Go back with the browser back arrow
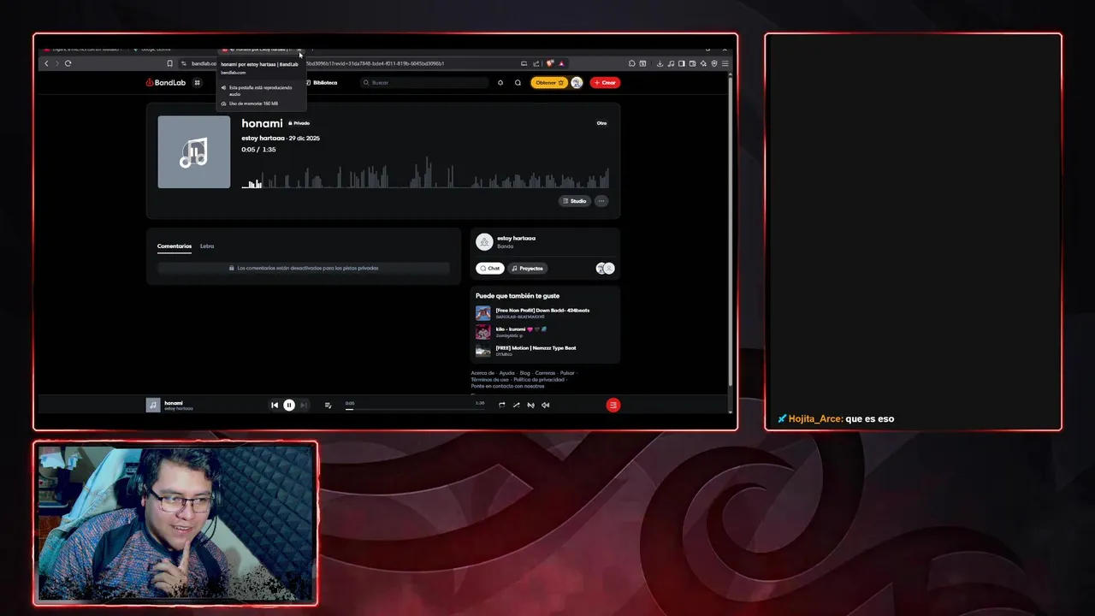The image size is (1095, 616). pos(46,63)
